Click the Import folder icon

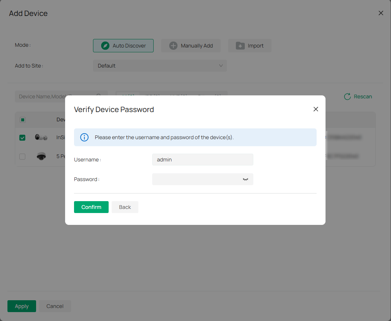(x=240, y=46)
